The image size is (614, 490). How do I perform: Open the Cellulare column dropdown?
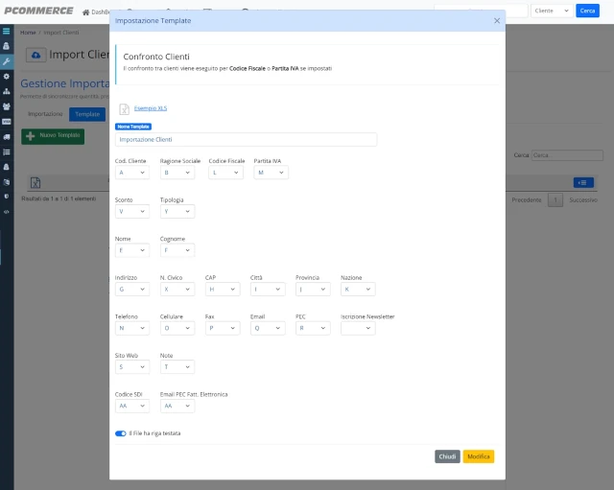coord(177,328)
